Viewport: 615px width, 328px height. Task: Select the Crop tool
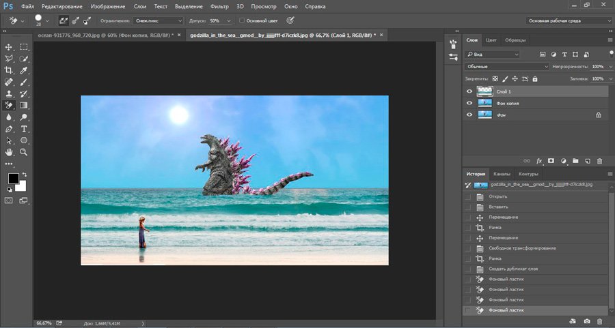point(9,70)
